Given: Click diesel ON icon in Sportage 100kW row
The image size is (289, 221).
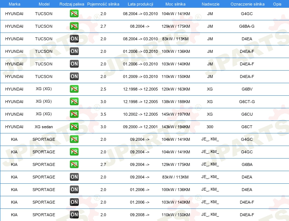Looking at the screenshot, I should (x=74, y=189).
